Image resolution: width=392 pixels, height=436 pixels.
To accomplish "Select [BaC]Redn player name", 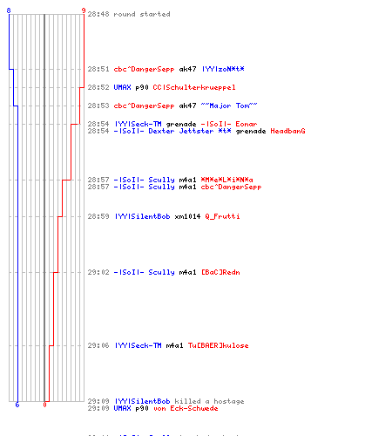I will pos(220,272).
